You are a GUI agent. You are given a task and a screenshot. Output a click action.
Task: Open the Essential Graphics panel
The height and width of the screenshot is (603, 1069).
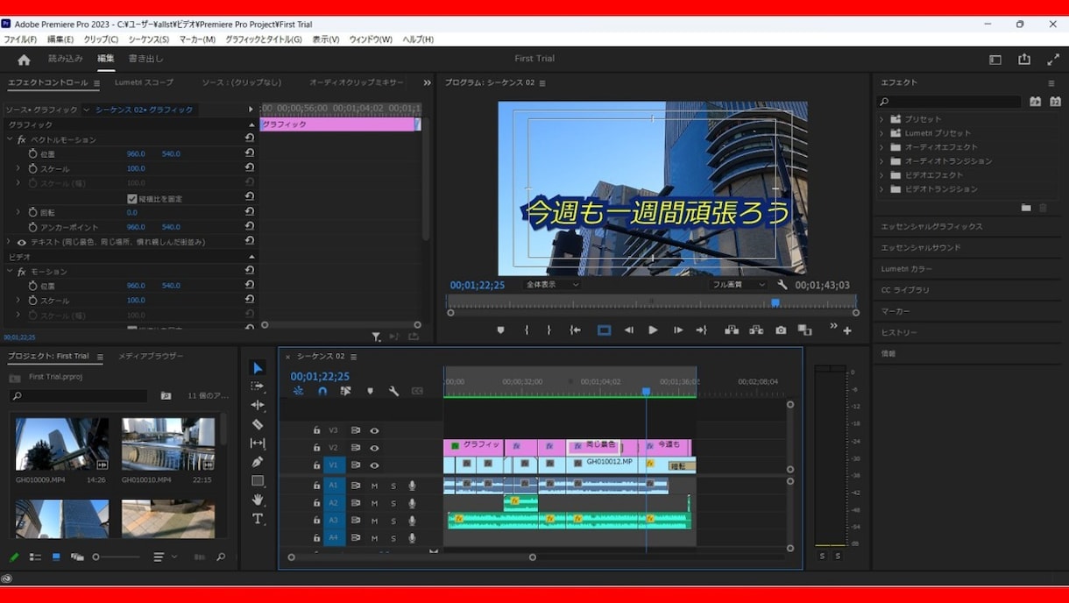coord(931,227)
